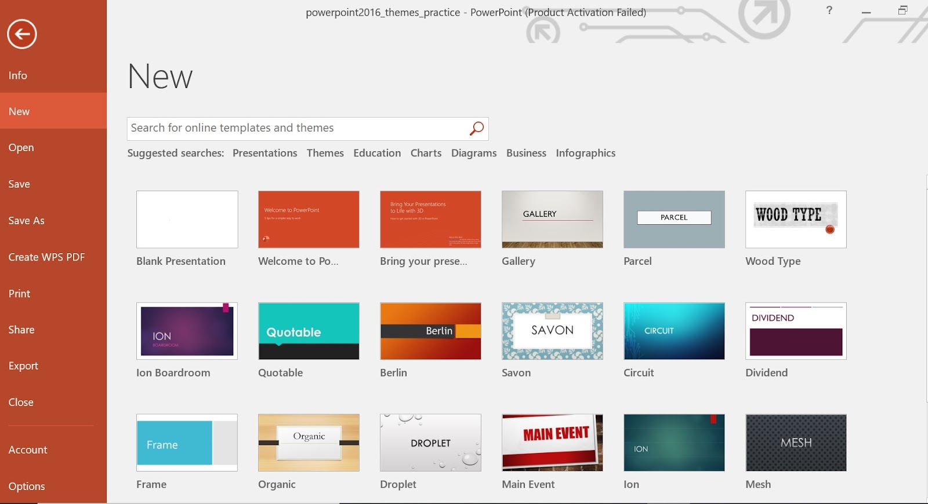The width and height of the screenshot is (928, 504).
Task: Select the Blank Presentation thumbnail
Action: click(187, 220)
